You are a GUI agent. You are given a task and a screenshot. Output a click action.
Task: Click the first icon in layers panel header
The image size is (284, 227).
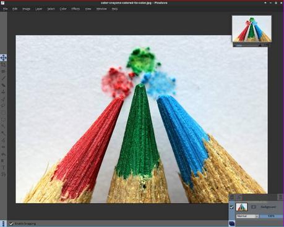pyautogui.click(x=232, y=197)
